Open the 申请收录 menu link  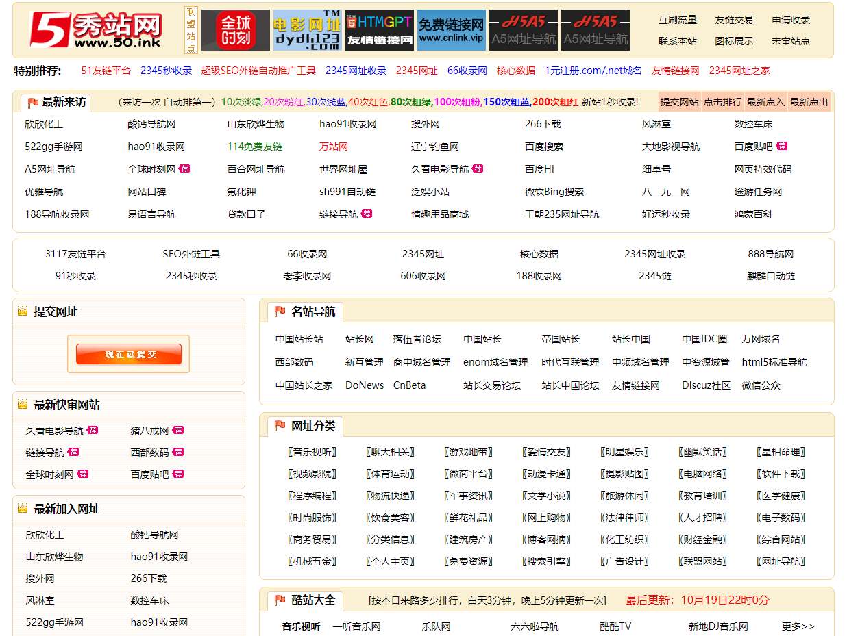click(x=790, y=20)
